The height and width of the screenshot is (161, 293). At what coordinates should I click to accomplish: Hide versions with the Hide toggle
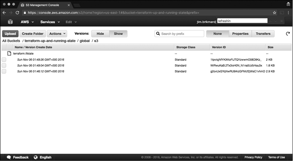100,34
